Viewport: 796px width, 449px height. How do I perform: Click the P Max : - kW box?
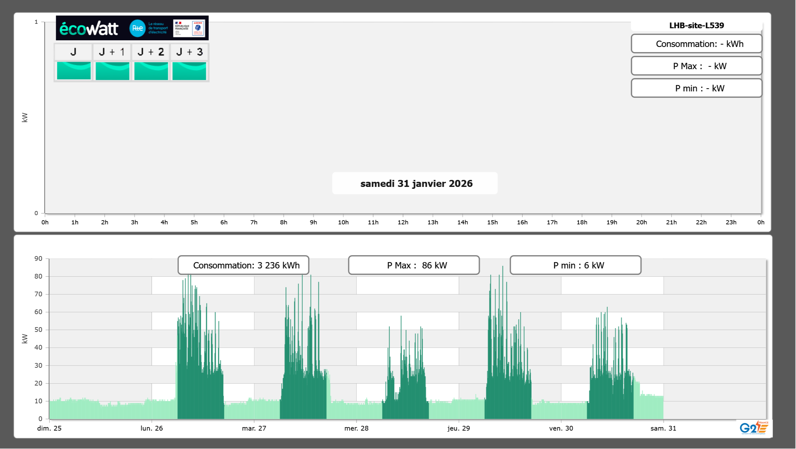696,66
